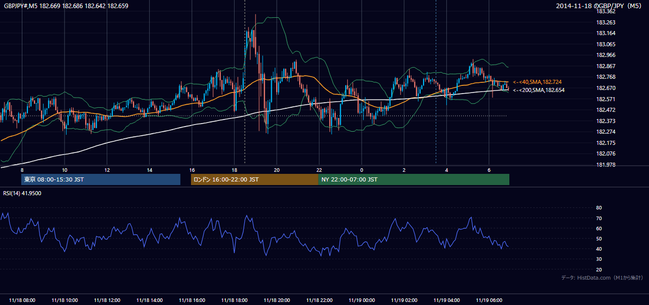Click RSI scale level 40
The height and width of the screenshot is (305, 649).
click(599, 249)
